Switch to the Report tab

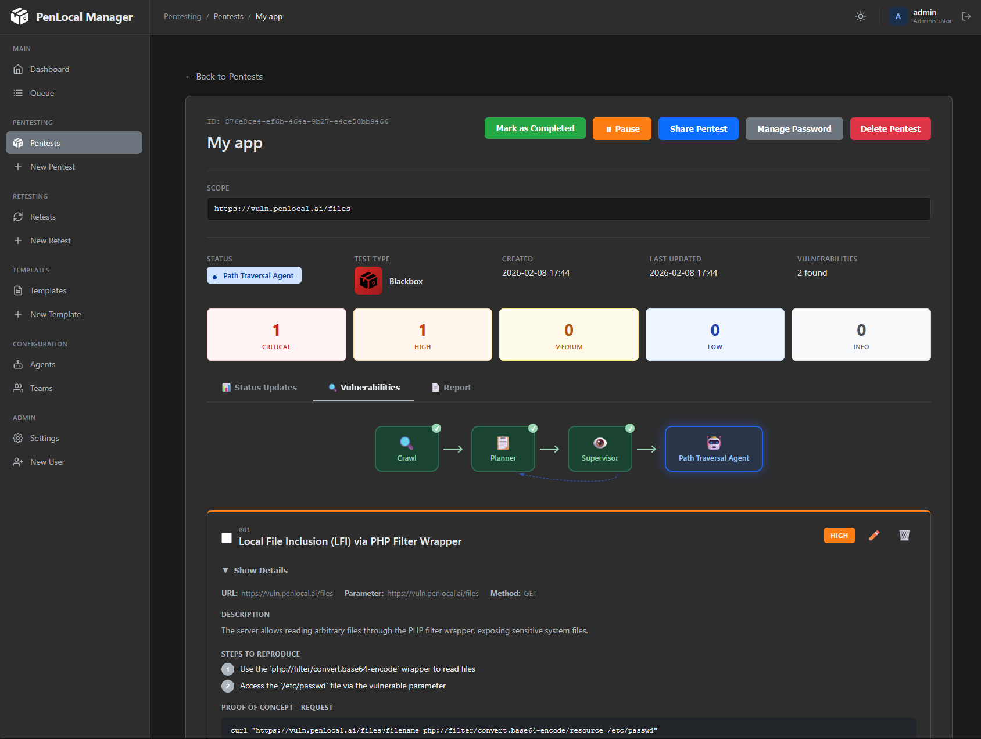pos(451,388)
